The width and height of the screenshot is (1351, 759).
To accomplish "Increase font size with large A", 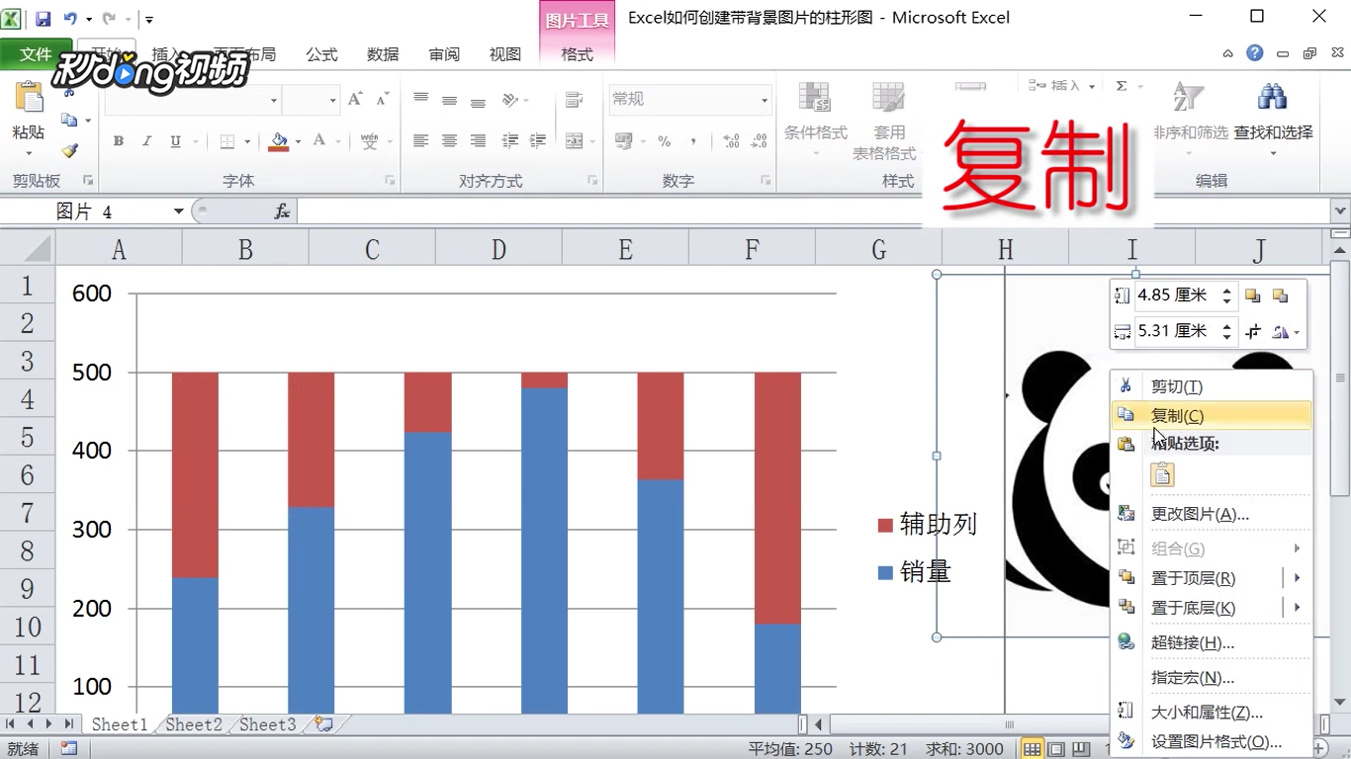I will 355,99.
